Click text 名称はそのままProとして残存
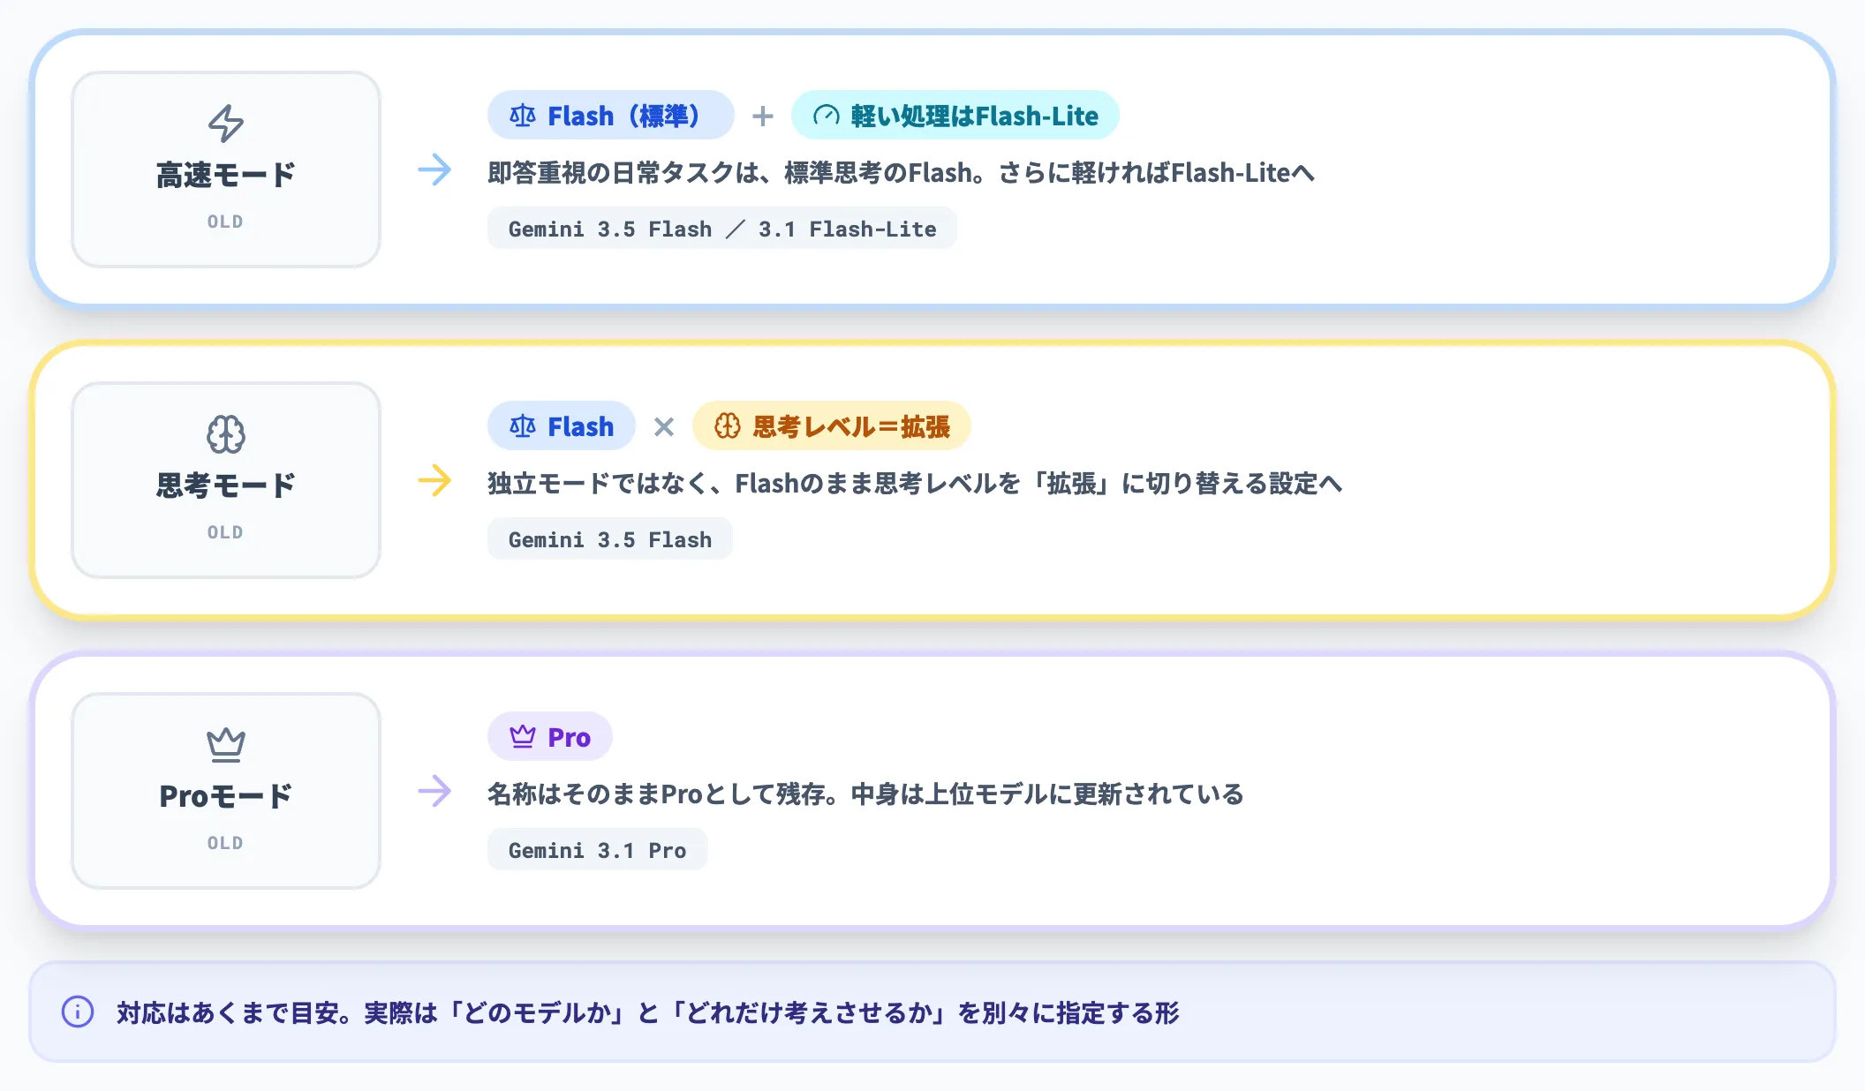Screen dimensions: 1865x1091 (x=656, y=794)
